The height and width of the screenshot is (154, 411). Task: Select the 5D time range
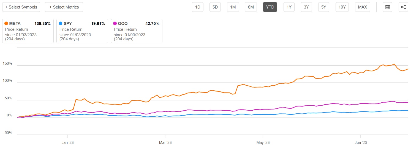pyautogui.click(x=215, y=7)
